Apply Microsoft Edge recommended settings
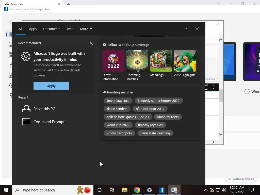Viewport: 260px width, 195px height. (51, 86)
